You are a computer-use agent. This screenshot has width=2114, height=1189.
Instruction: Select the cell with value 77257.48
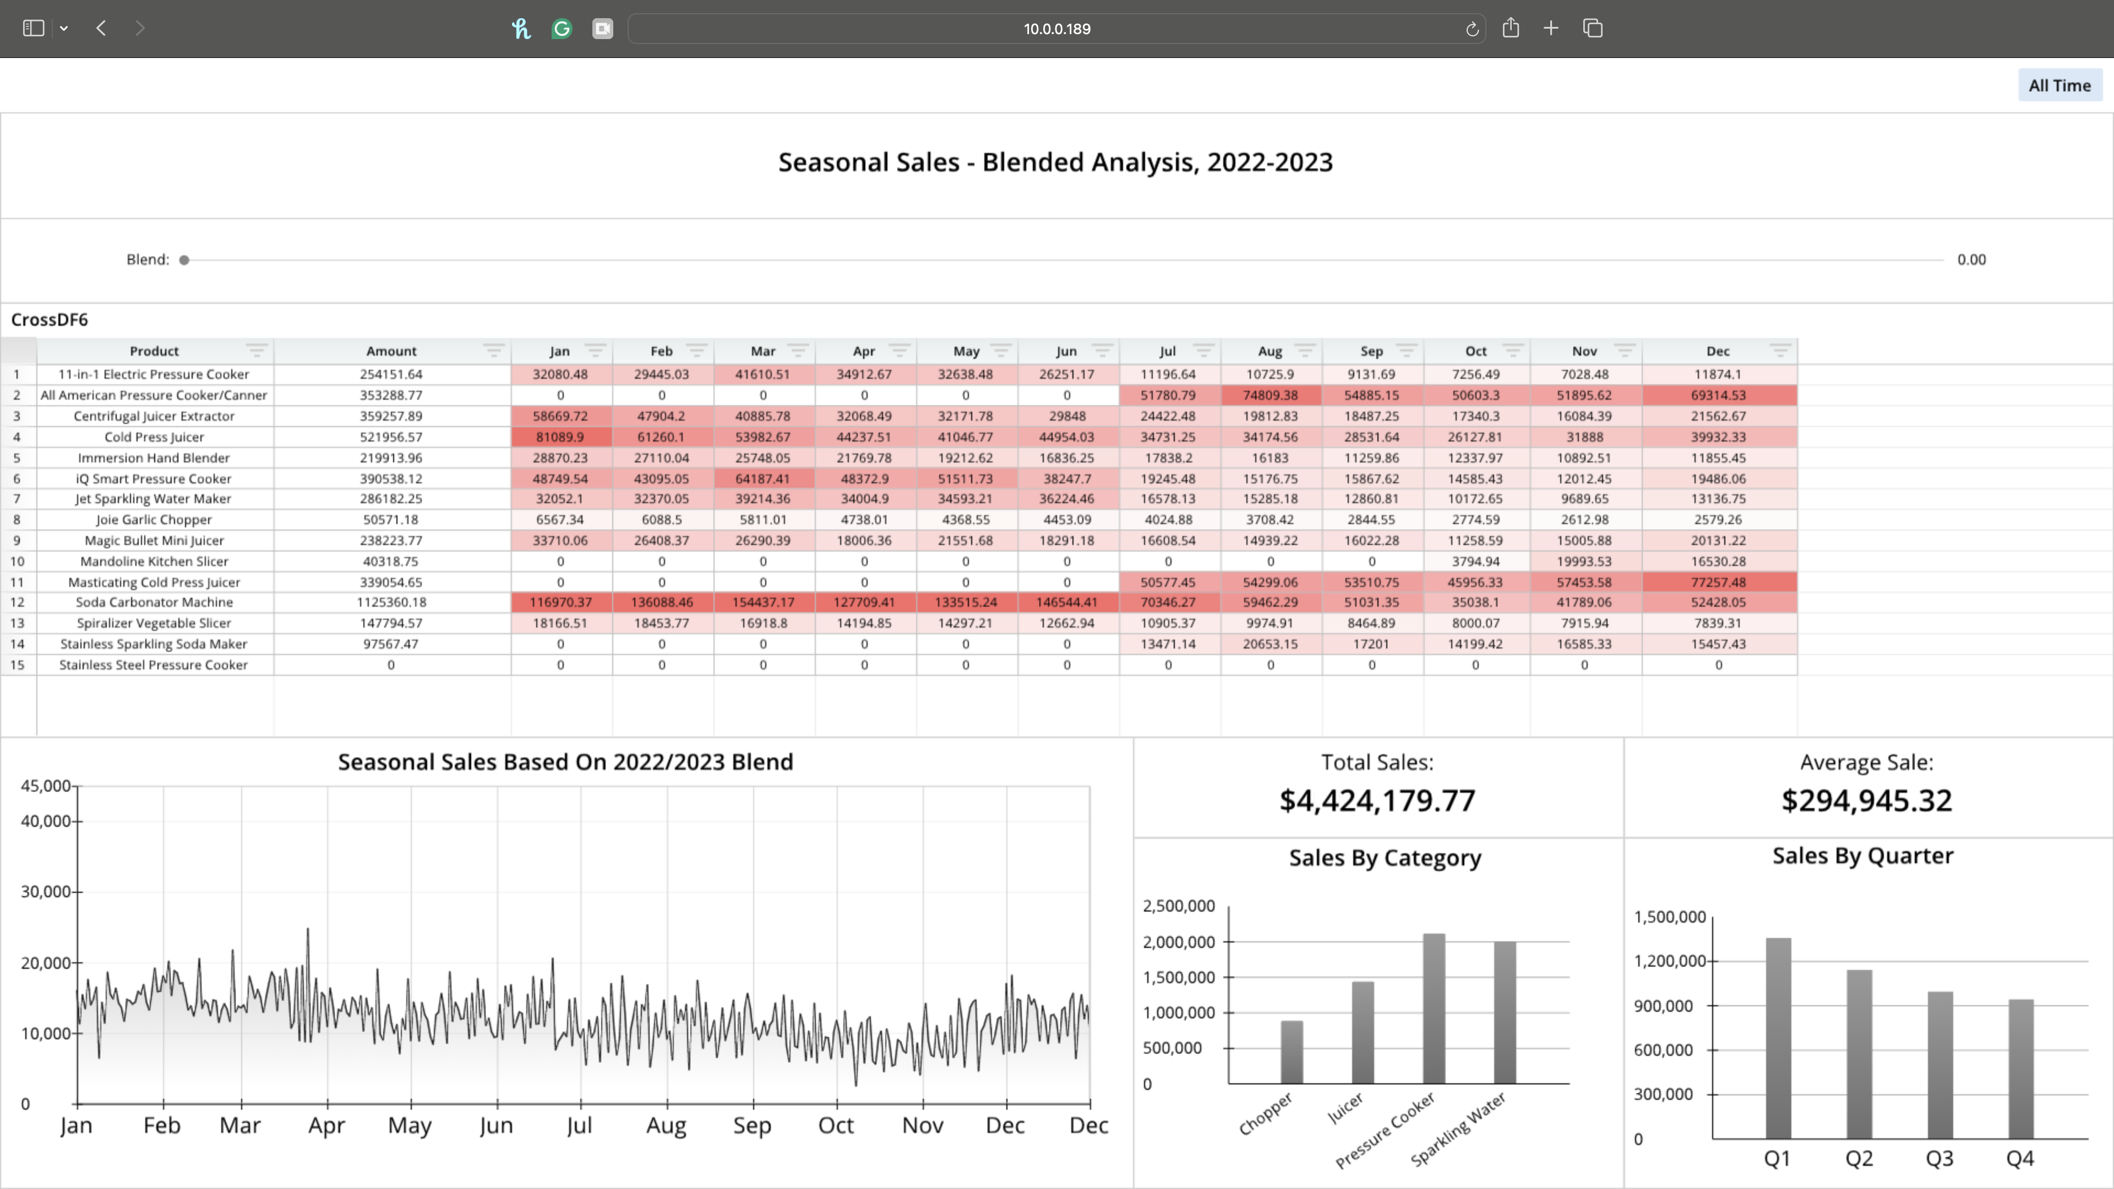tap(1719, 582)
